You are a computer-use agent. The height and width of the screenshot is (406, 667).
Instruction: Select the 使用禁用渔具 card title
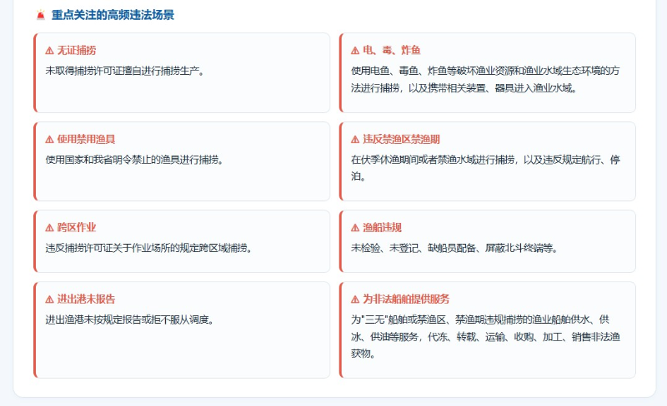(87, 139)
